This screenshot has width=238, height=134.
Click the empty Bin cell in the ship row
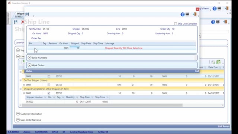click(x=35, y=48)
